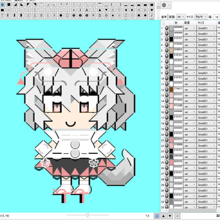Select the filled circle shape

(61, 15)
